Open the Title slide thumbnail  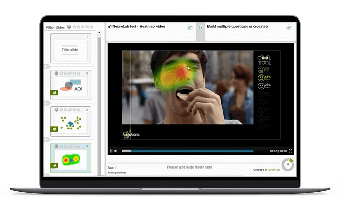pyautogui.click(x=71, y=48)
